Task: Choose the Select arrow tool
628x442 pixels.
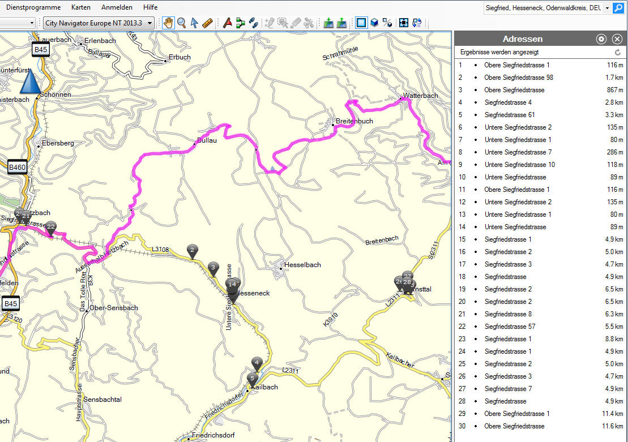Action: [194, 23]
